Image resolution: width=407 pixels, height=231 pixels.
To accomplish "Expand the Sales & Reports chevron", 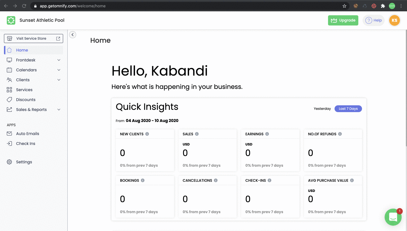I will (59, 110).
